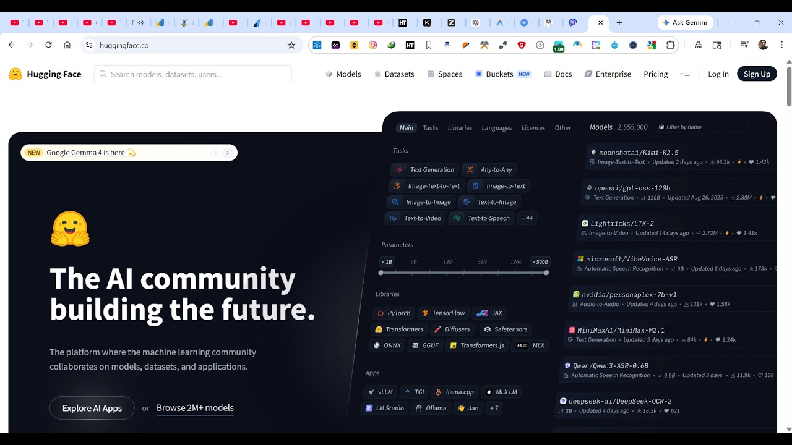Toggle the Image-Text-to-Text task filter
The image size is (792, 445).
426,186
